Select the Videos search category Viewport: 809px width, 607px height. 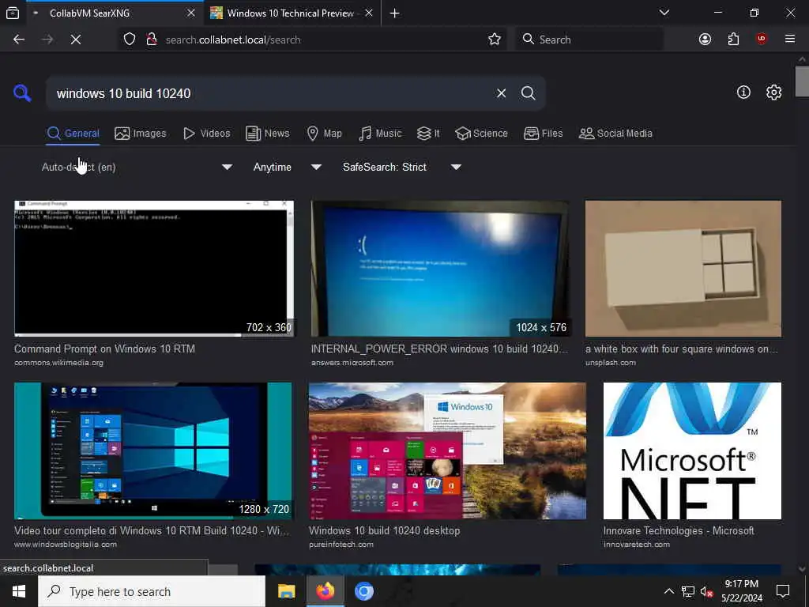207,134
